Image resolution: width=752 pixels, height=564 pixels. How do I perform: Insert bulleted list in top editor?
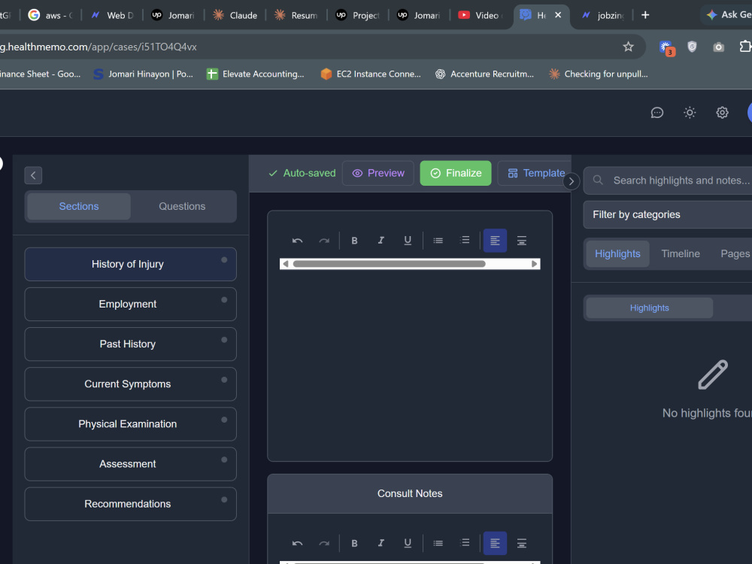point(438,241)
